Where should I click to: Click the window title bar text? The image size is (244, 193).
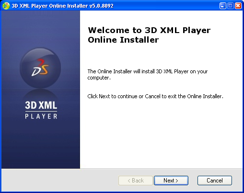click(x=63, y=6)
